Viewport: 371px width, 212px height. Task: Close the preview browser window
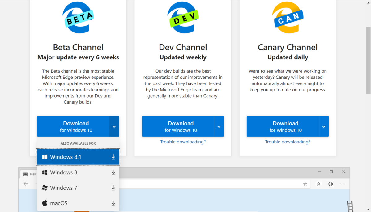(x=343, y=172)
